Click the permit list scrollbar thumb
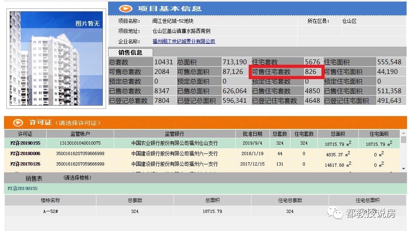The width and height of the screenshot is (409, 231). point(403,139)
